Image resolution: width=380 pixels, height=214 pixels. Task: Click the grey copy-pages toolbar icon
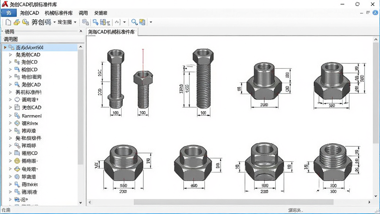[85, 22]
